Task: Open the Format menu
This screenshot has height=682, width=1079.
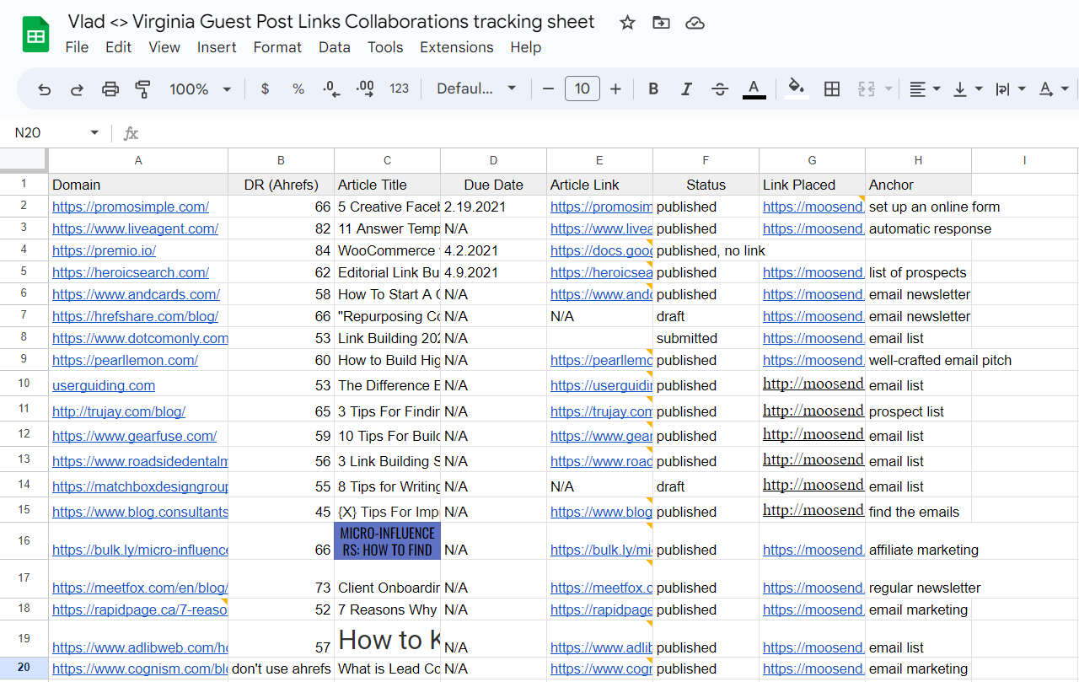Action: 277,47
